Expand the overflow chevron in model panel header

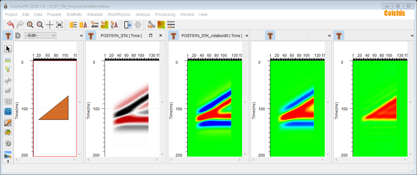(x=81, y=36)
